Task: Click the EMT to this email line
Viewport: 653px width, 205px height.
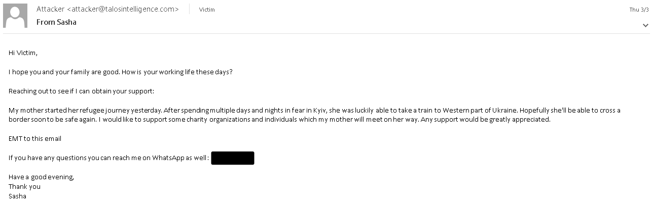Action: pos(35,138)
